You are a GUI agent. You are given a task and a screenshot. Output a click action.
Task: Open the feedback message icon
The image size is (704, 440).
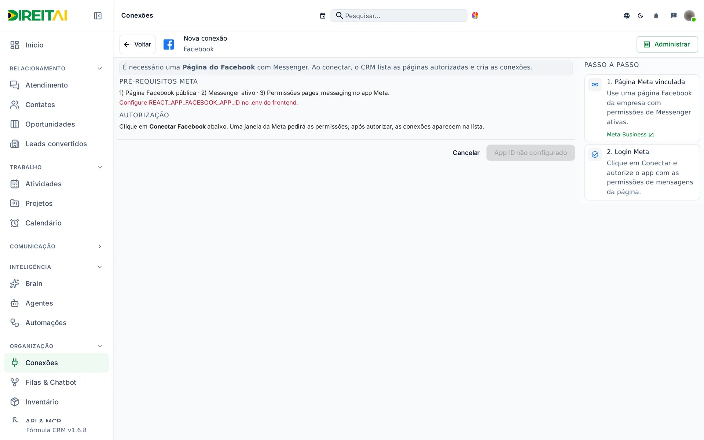(674, 15)
